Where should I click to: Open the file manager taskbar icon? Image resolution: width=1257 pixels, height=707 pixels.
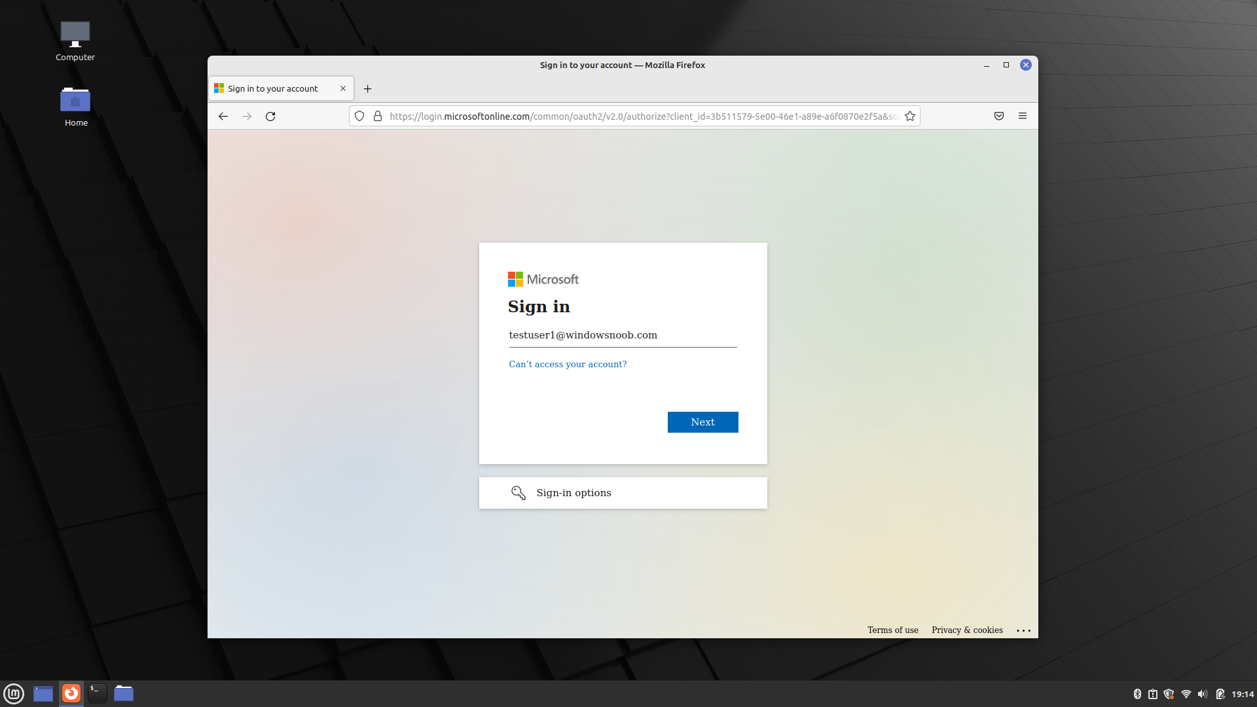(x=124, y=693)
